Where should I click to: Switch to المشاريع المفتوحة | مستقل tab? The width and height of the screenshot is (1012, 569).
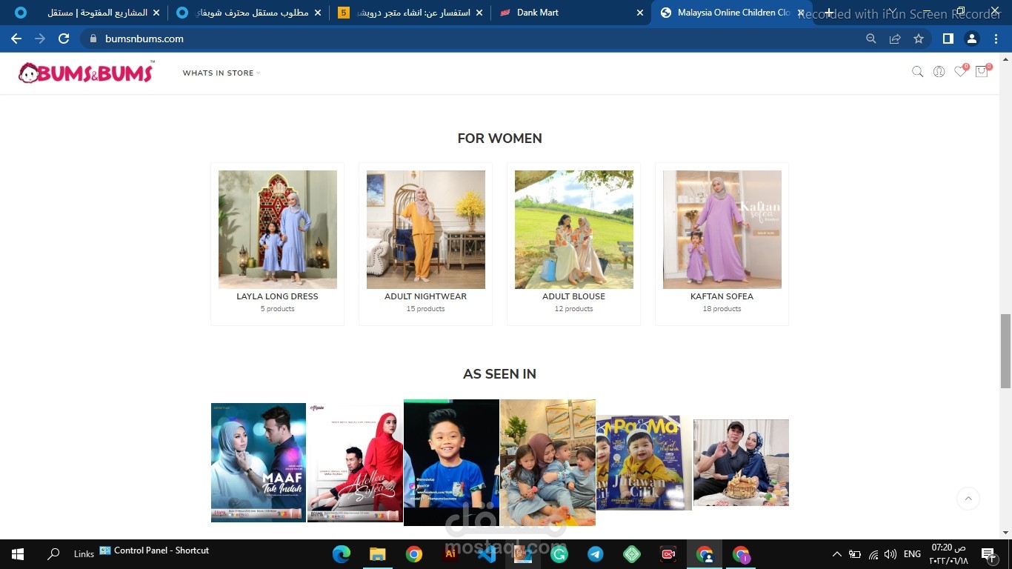point(87,13)
